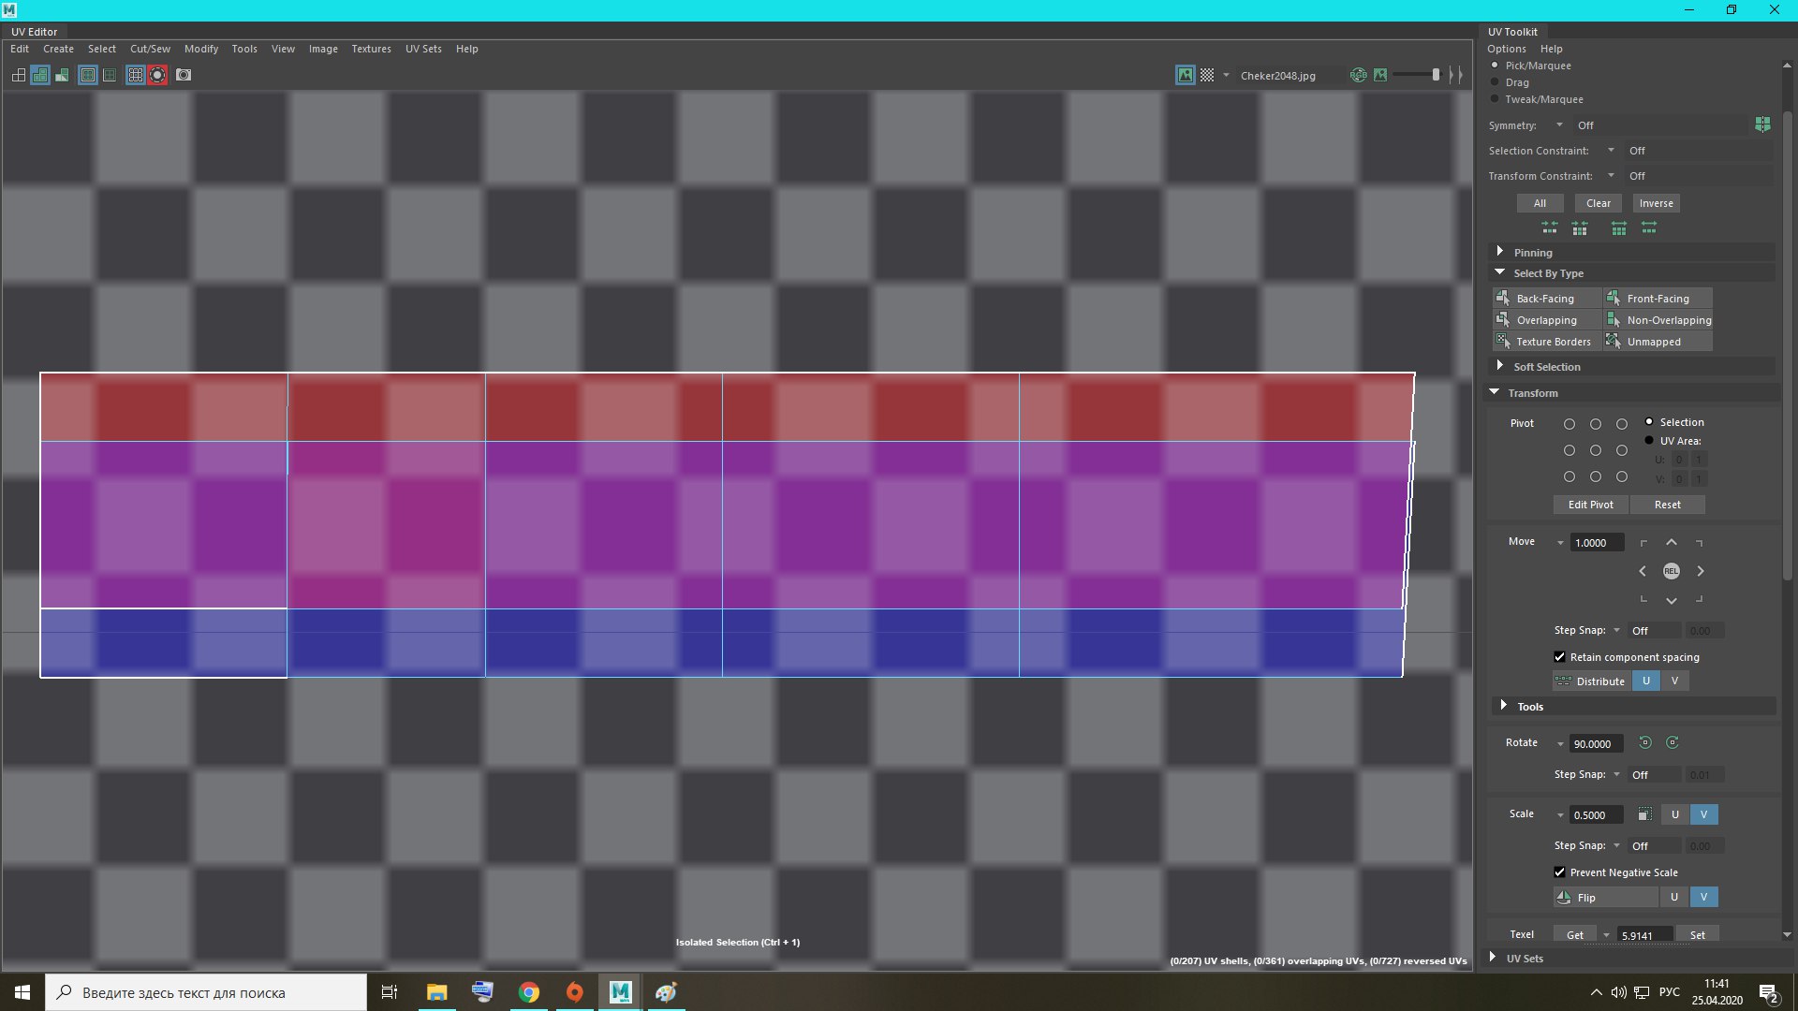This screenshot has height=1011, width=1798.
Task: Open the Create menu
Action: pyautogui.click(x=58, y=49)
